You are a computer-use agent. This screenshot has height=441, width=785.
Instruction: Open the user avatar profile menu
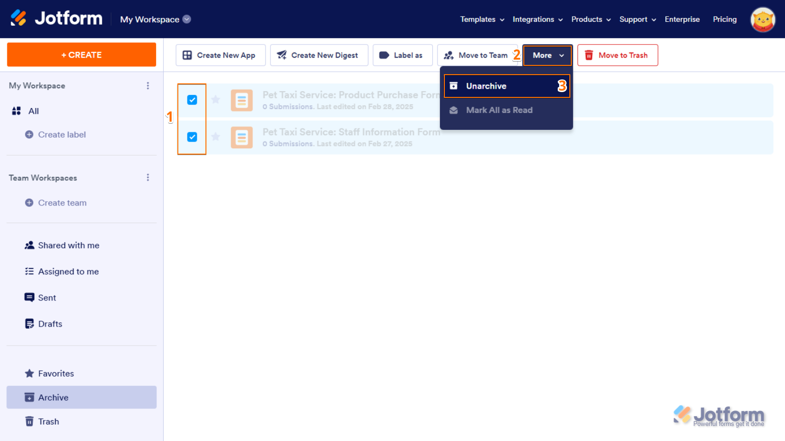(763, 19)
